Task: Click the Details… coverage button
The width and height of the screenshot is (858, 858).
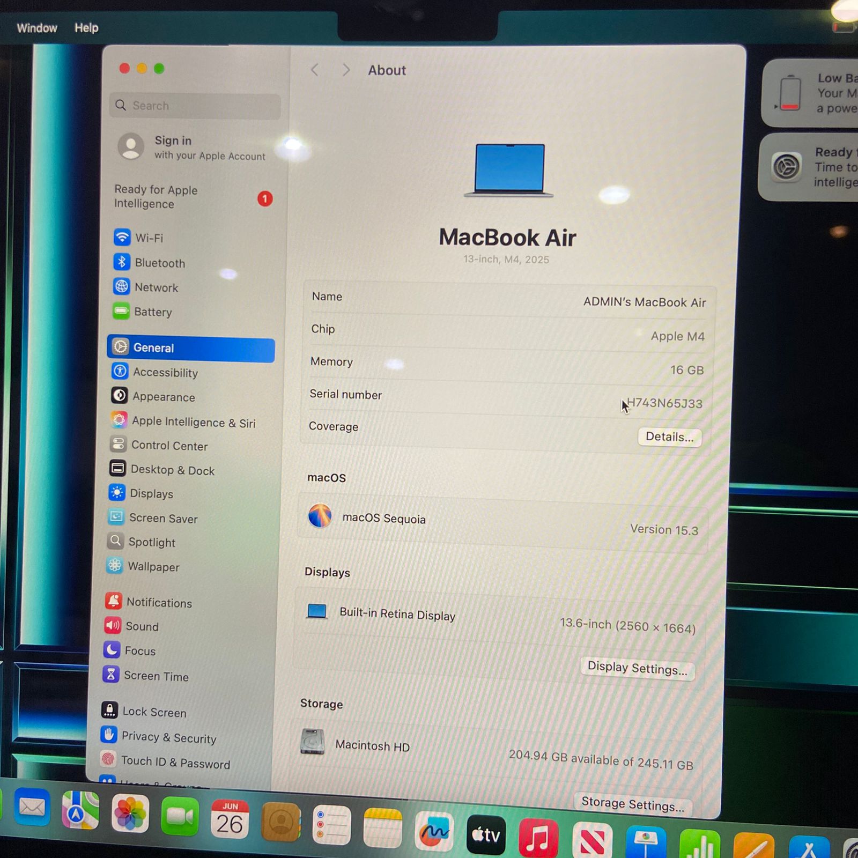Action: click(x=669, y=437)
